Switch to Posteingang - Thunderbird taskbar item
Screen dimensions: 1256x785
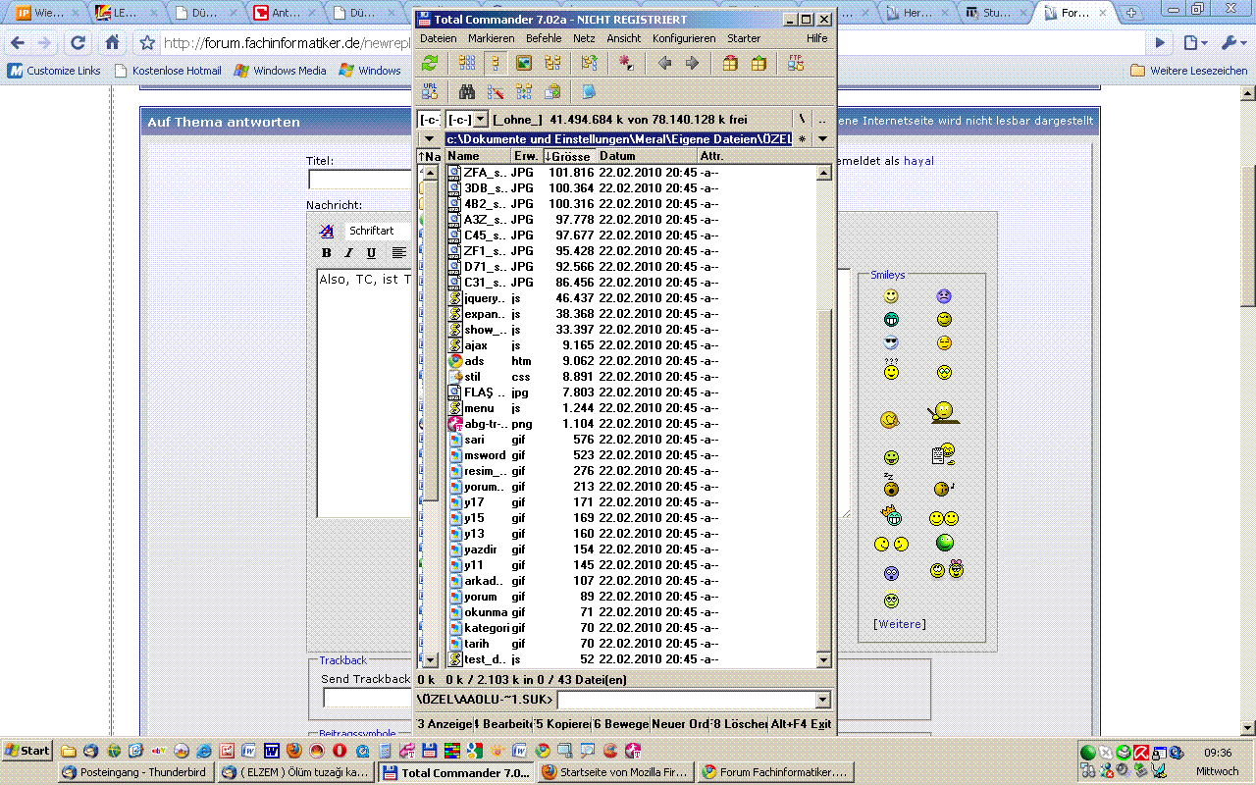coord(135,772)
